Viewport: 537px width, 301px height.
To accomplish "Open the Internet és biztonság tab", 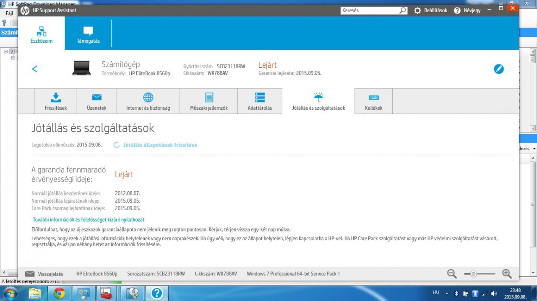I will (148, 101).
